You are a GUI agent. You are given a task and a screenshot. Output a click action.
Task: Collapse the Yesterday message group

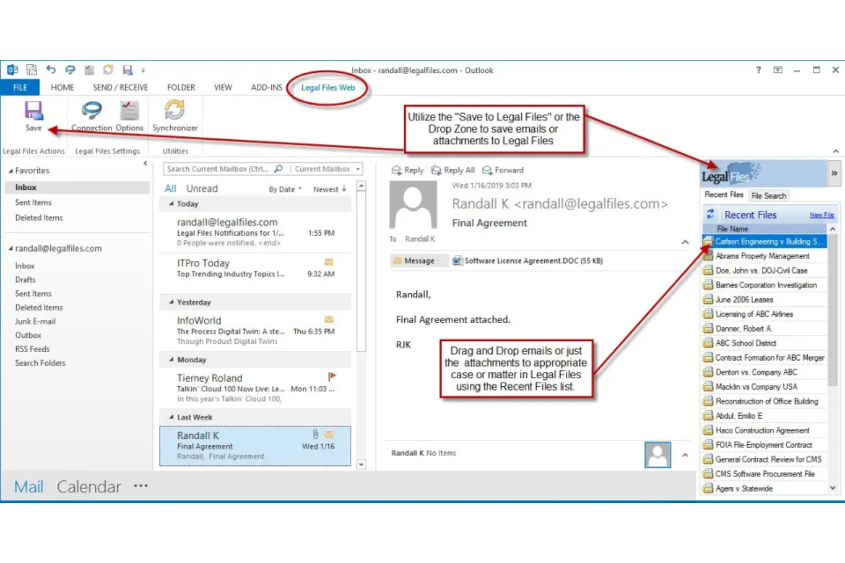click(x=171, y=302)
